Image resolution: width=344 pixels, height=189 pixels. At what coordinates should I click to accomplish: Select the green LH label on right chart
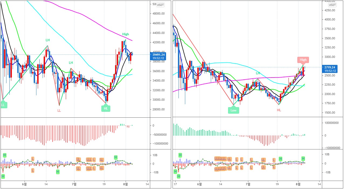[258, 73]
